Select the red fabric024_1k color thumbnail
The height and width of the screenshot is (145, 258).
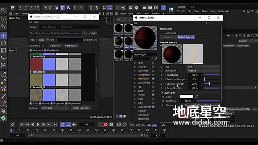pyautogui.click(x=36, y=64)
